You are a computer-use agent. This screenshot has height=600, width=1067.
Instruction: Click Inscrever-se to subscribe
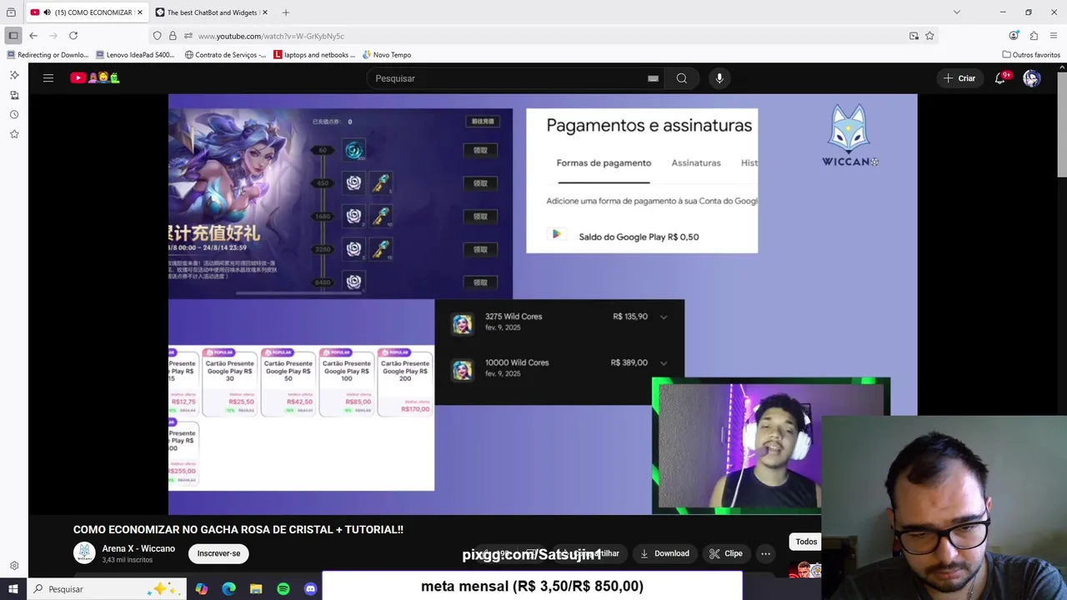click(x=218, y=553)
